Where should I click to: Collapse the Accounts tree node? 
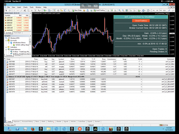coord(6,40)
